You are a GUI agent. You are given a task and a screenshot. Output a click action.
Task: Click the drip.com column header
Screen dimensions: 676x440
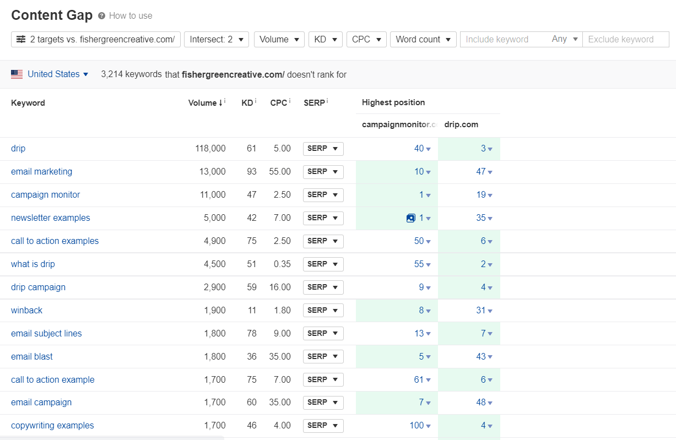461,124
